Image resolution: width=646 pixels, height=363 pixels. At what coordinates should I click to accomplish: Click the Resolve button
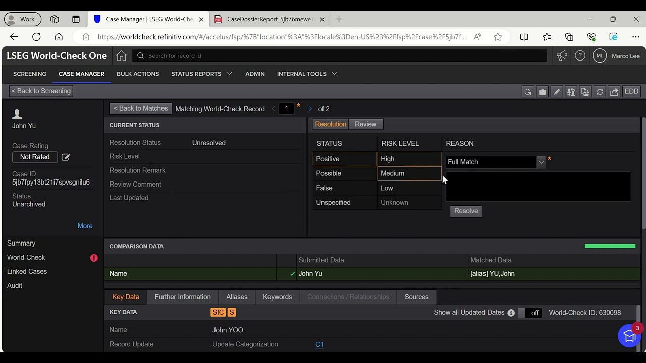pos(466,211)
